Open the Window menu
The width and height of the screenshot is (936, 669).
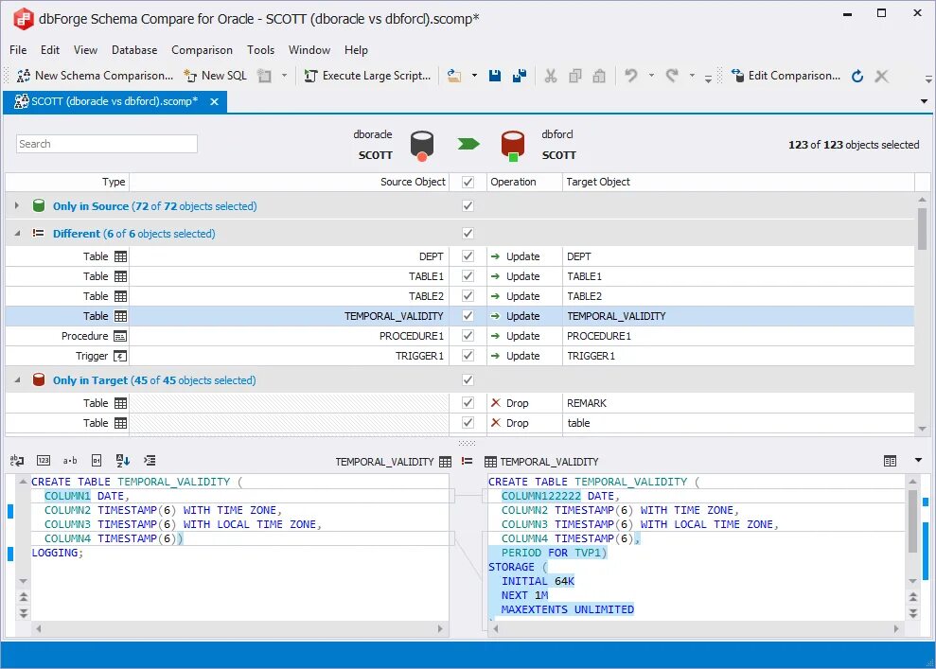point(309,50)
